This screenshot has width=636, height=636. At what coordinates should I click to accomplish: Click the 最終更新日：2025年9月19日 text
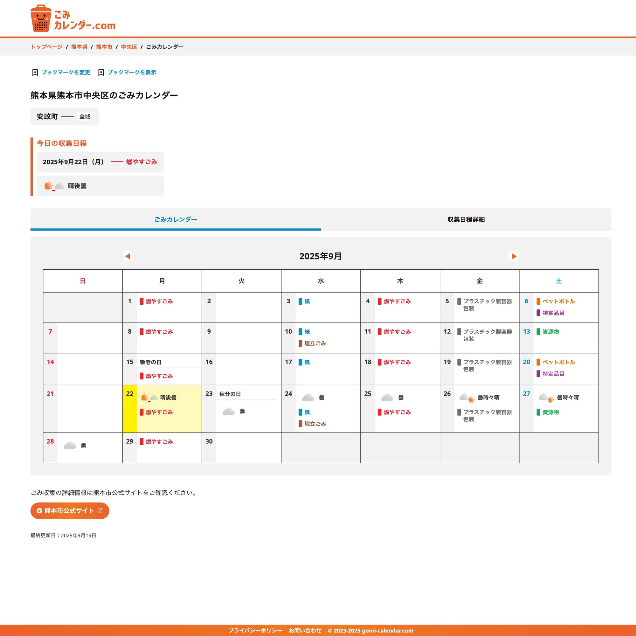63,536
